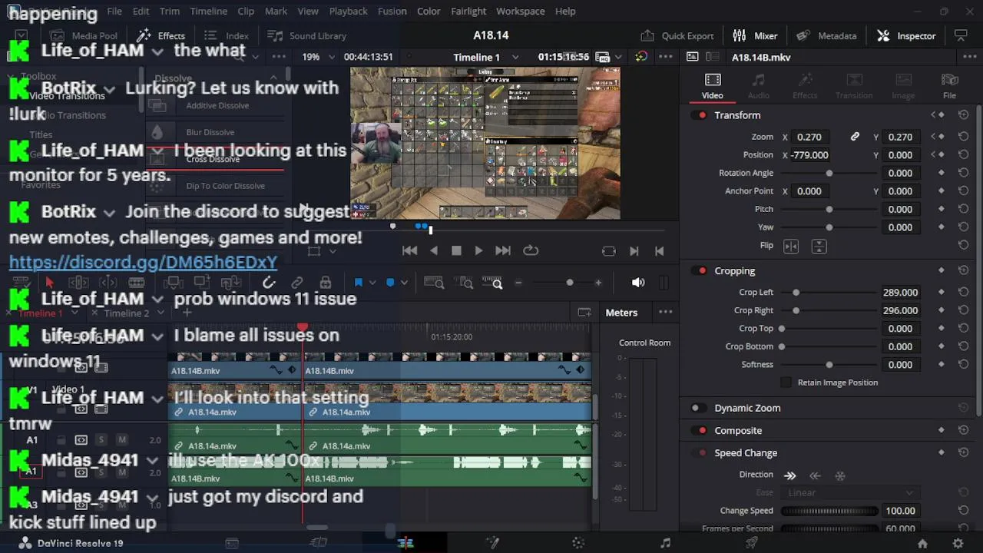Play the viewer forward

click(478, 250)
